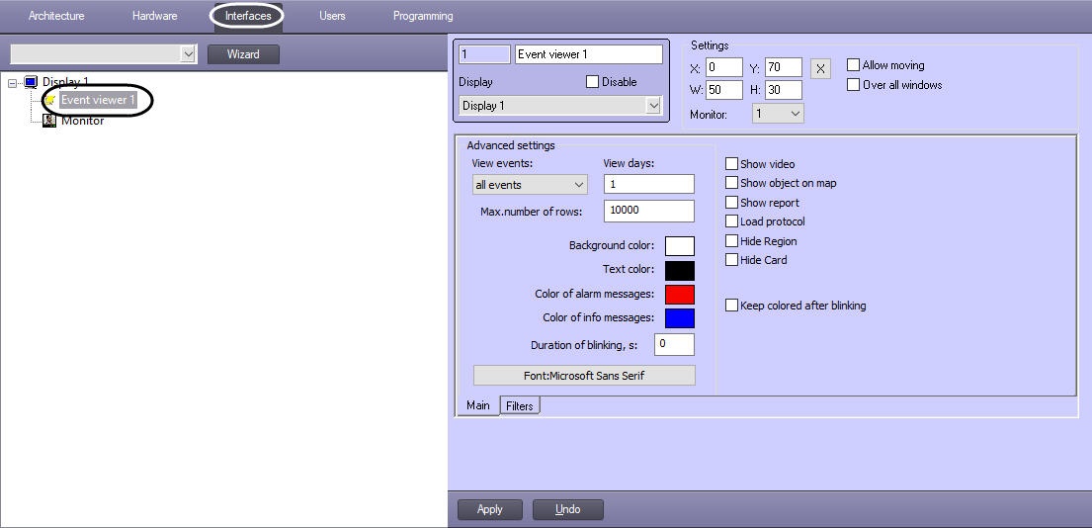The width and height of the screenshot is (1092, 528).
Task: Click the Max. number of rows field
Action: click(648, 211)
